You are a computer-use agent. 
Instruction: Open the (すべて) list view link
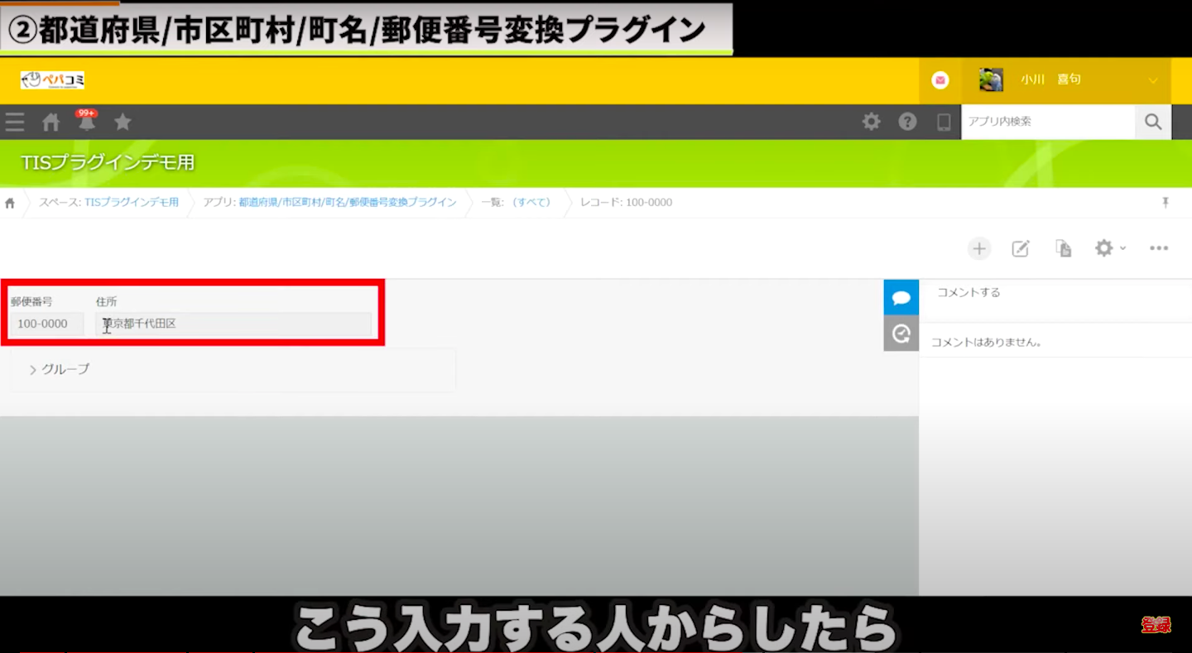tap(531, 203)
